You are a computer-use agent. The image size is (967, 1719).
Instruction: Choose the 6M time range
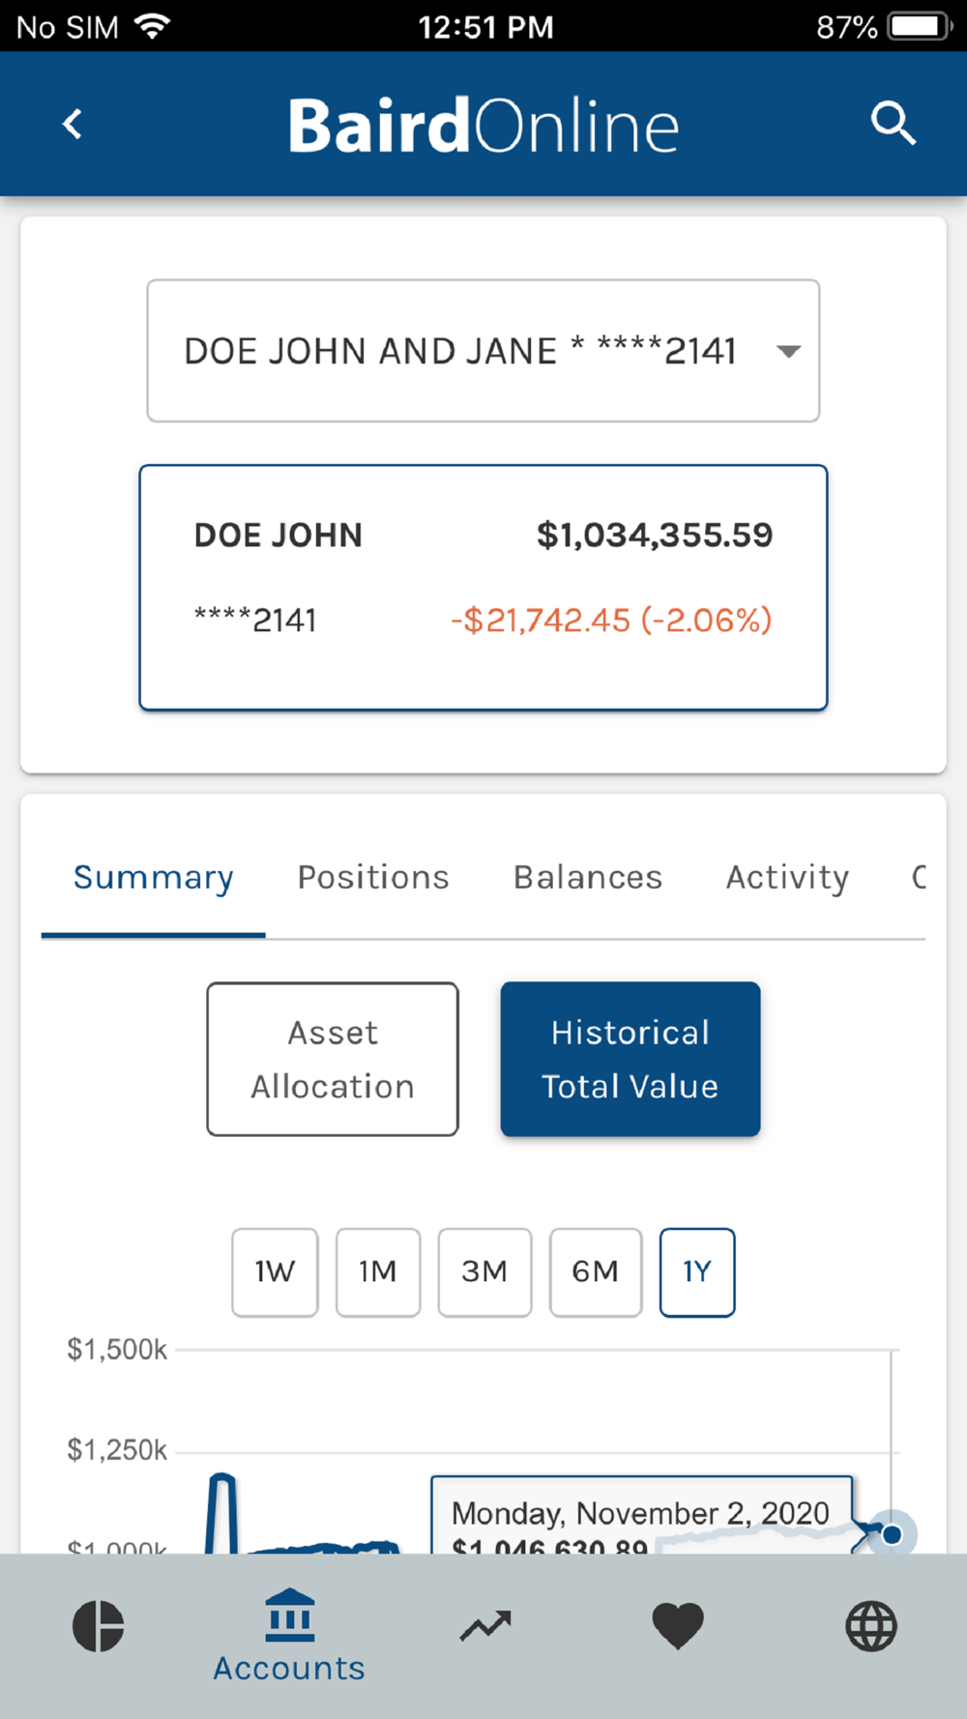tap(595, 1271)
